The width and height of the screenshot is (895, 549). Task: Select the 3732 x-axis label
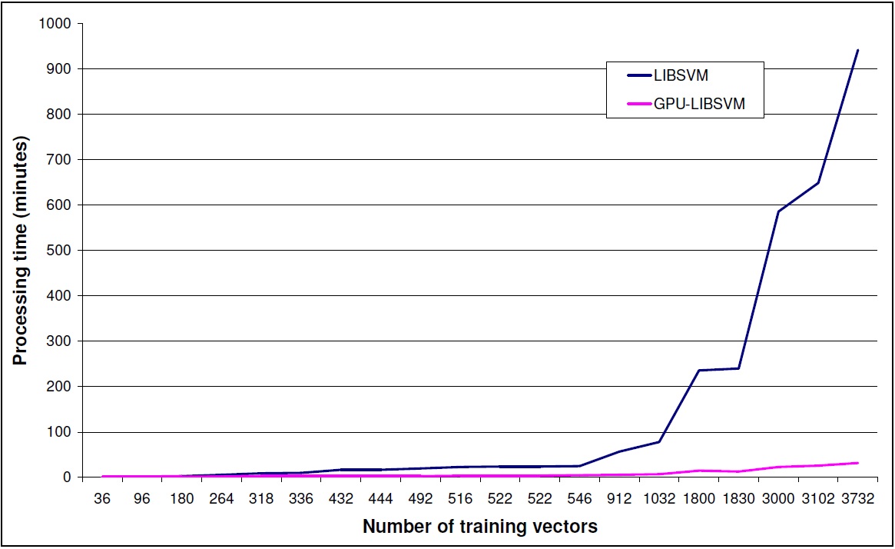tap(857, 499)
